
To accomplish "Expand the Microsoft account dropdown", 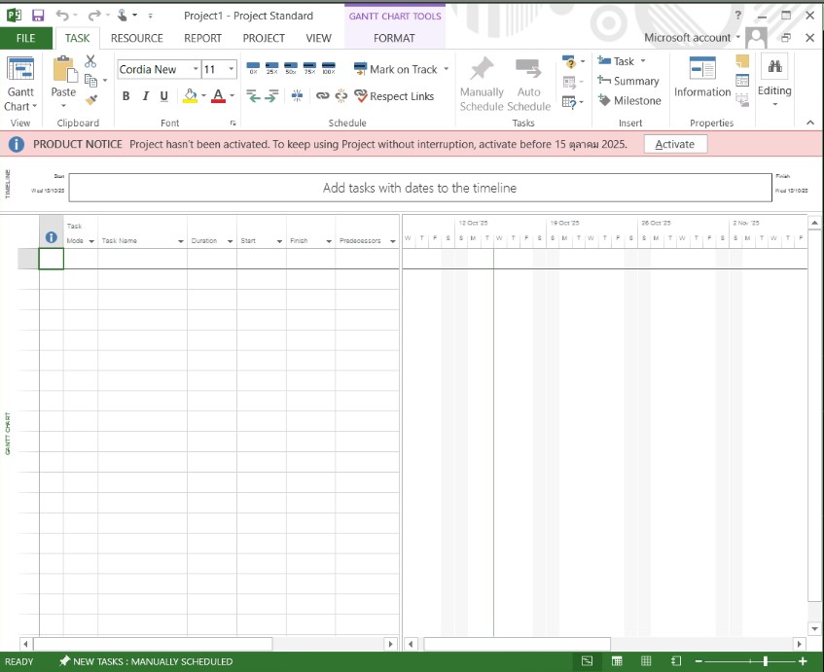I will coord(737,37).
